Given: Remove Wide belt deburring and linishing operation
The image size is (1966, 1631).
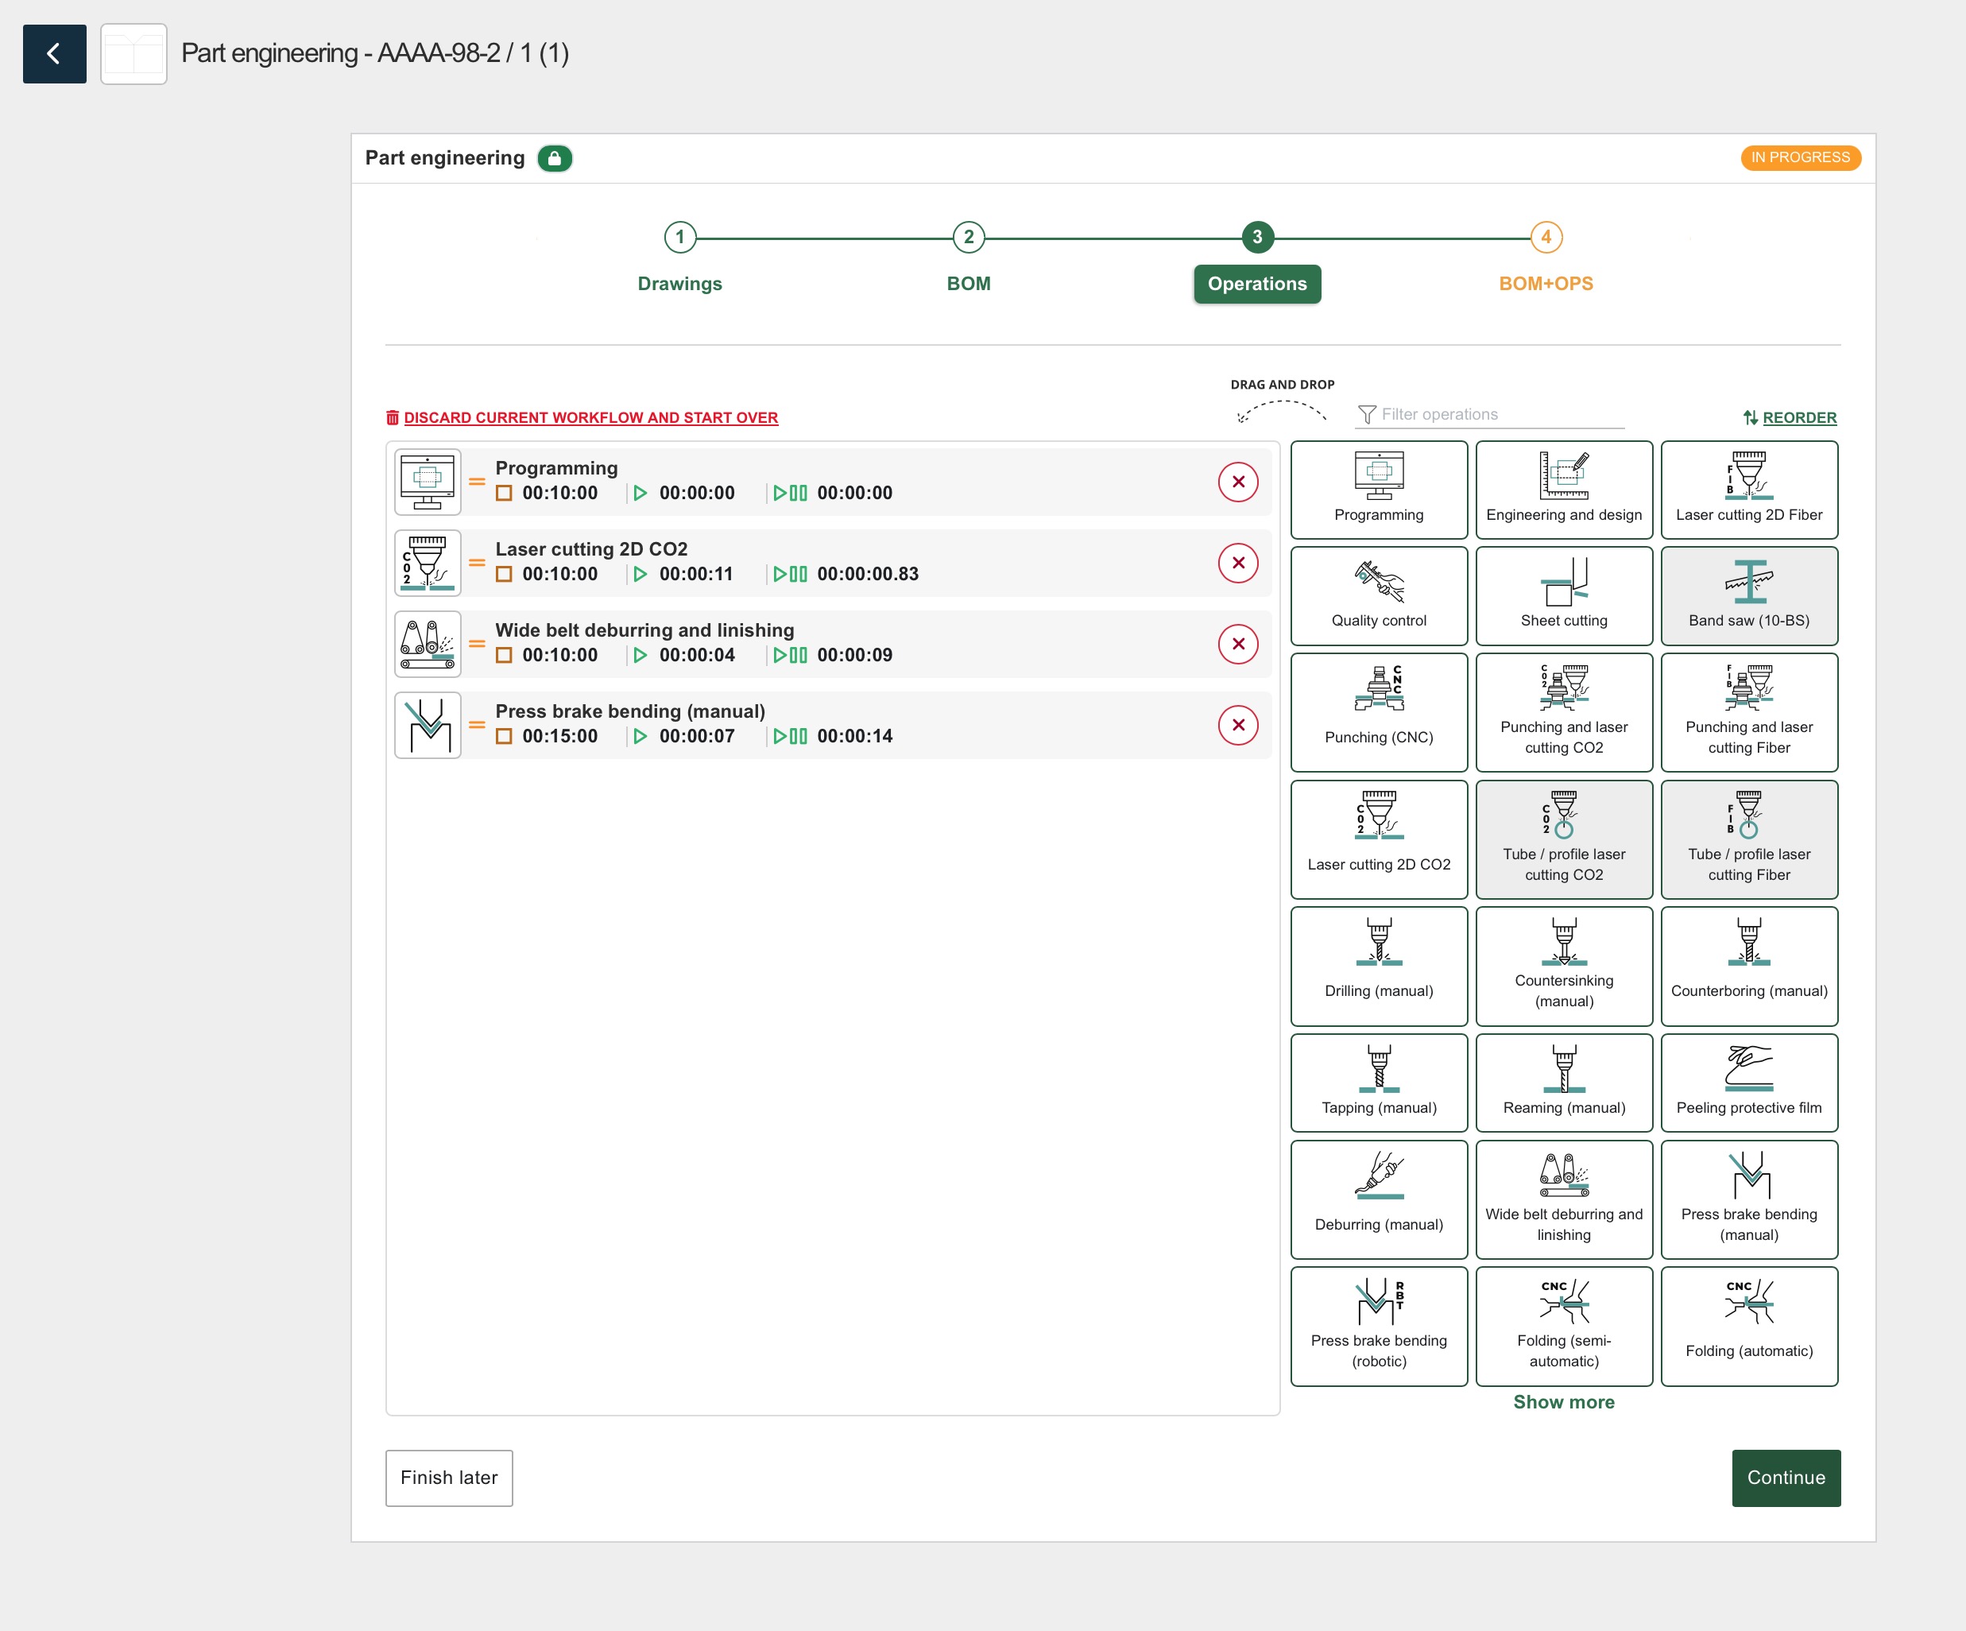Looking at the screenshot, I should pos(1237,644).
